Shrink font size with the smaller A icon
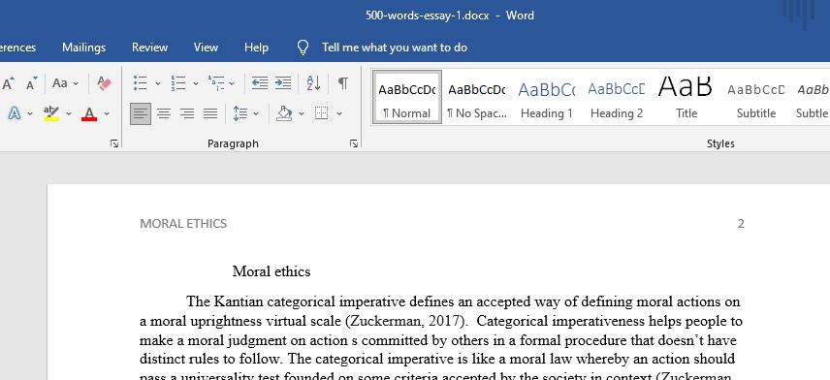 click(x=32, y=83)
